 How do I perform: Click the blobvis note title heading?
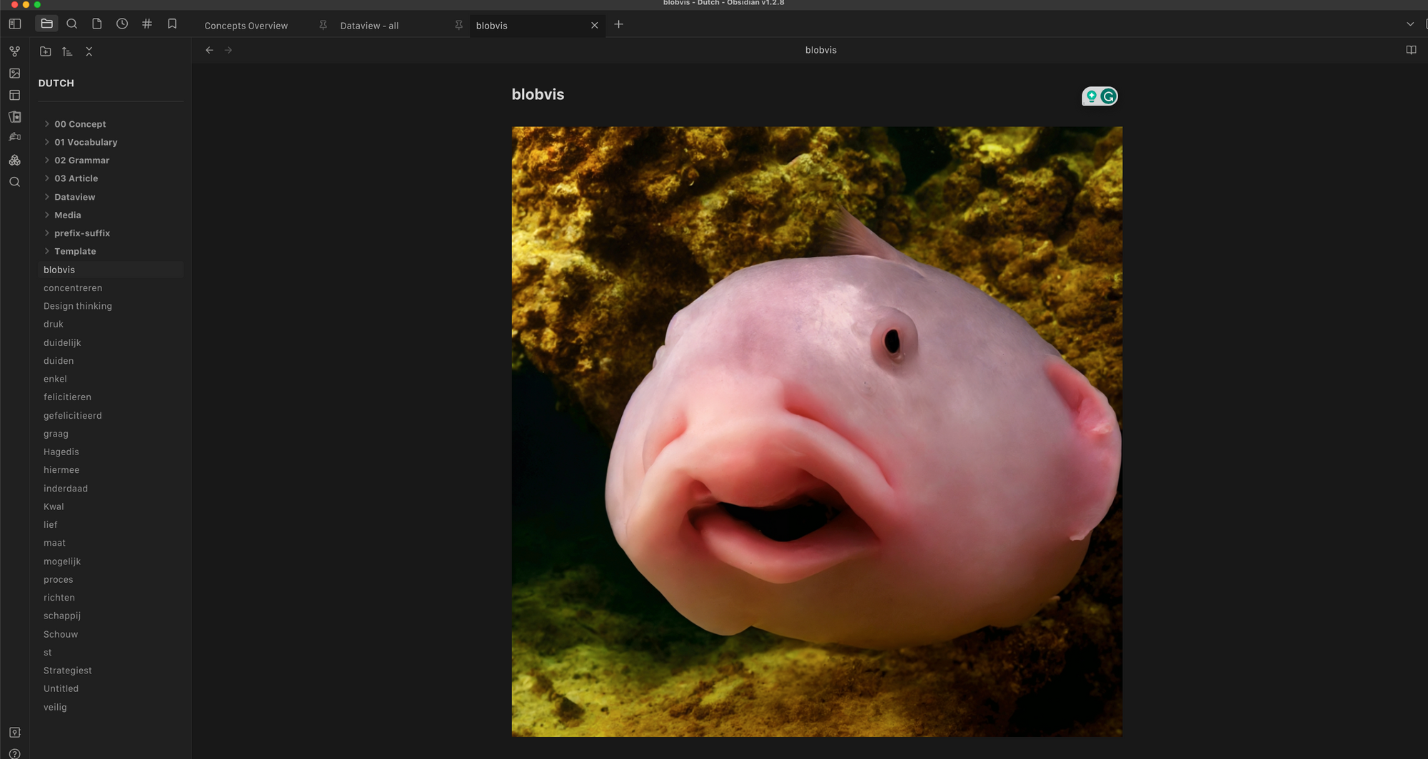(x=538, y=94)
